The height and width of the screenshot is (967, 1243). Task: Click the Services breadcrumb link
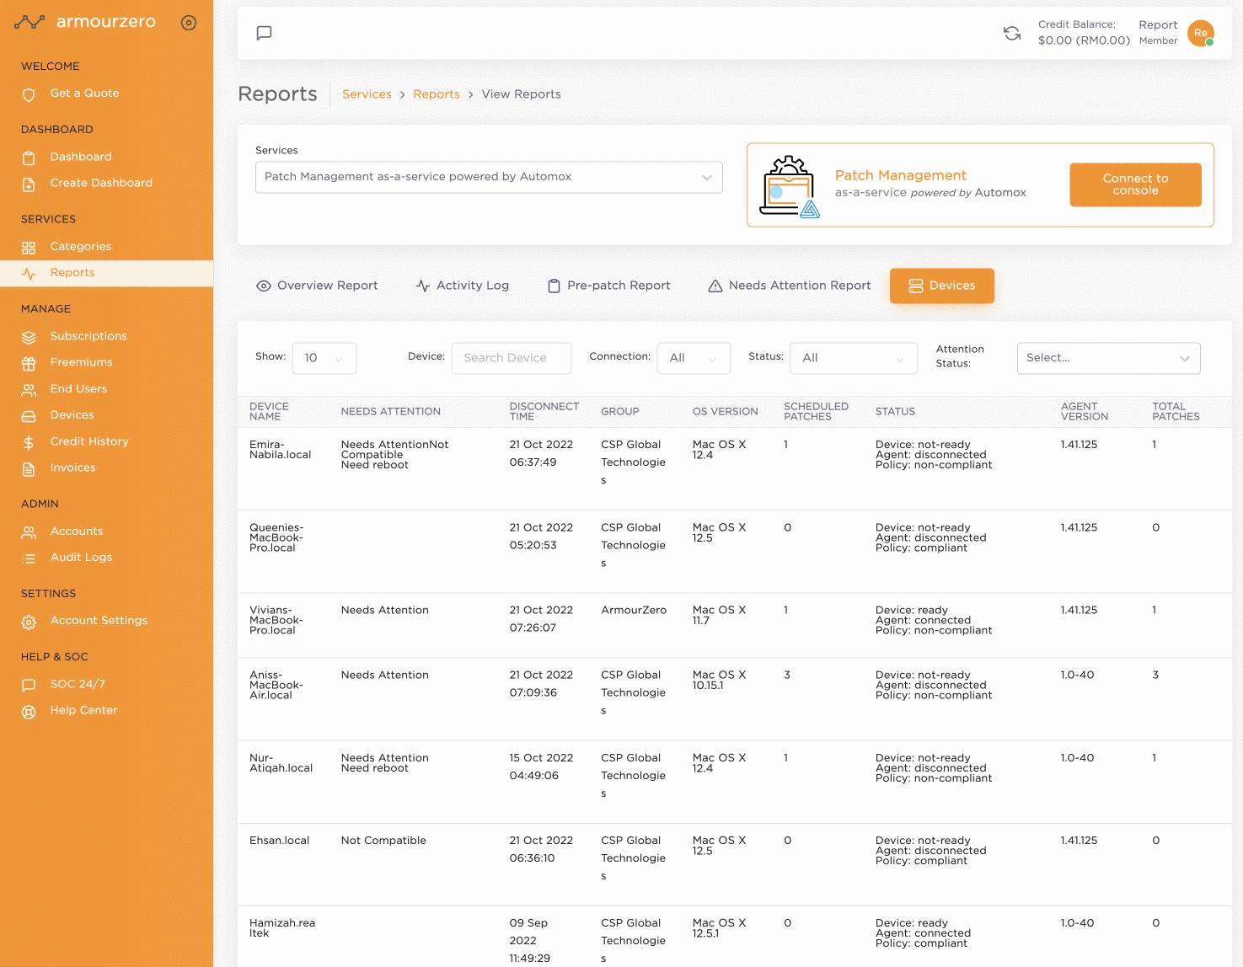coord(367,94)
